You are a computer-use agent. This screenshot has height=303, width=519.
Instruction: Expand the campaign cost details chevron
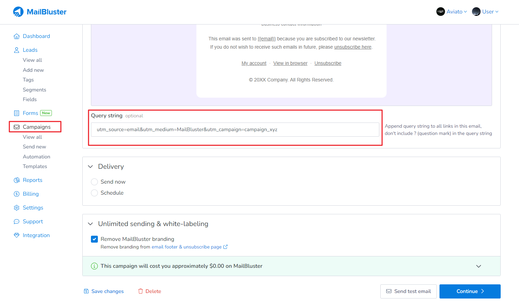pyautogui.click(x=479, y=266)
